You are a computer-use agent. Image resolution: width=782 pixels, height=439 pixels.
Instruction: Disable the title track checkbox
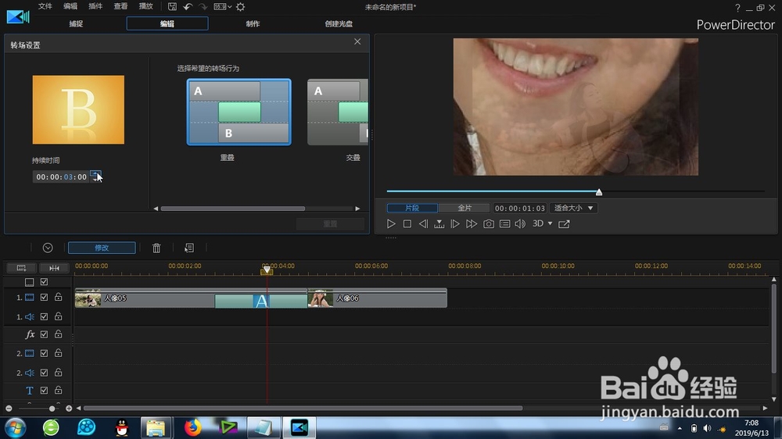pos(44,390)
